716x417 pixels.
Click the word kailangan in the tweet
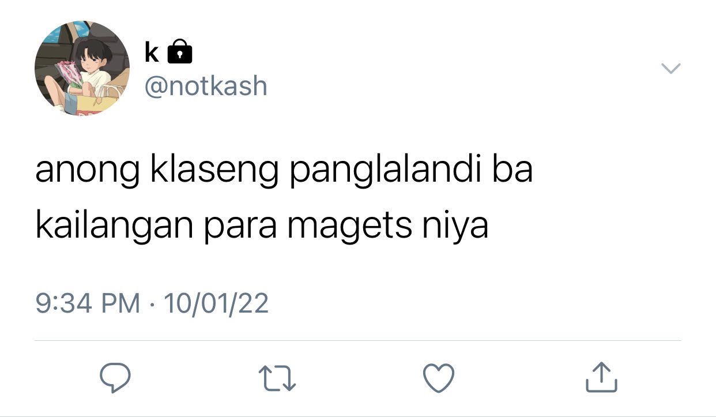coord(114,227)
